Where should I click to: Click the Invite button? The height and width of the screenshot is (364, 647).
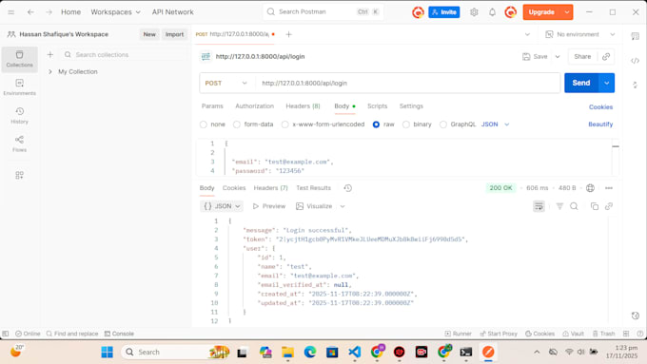pos(444,12)
